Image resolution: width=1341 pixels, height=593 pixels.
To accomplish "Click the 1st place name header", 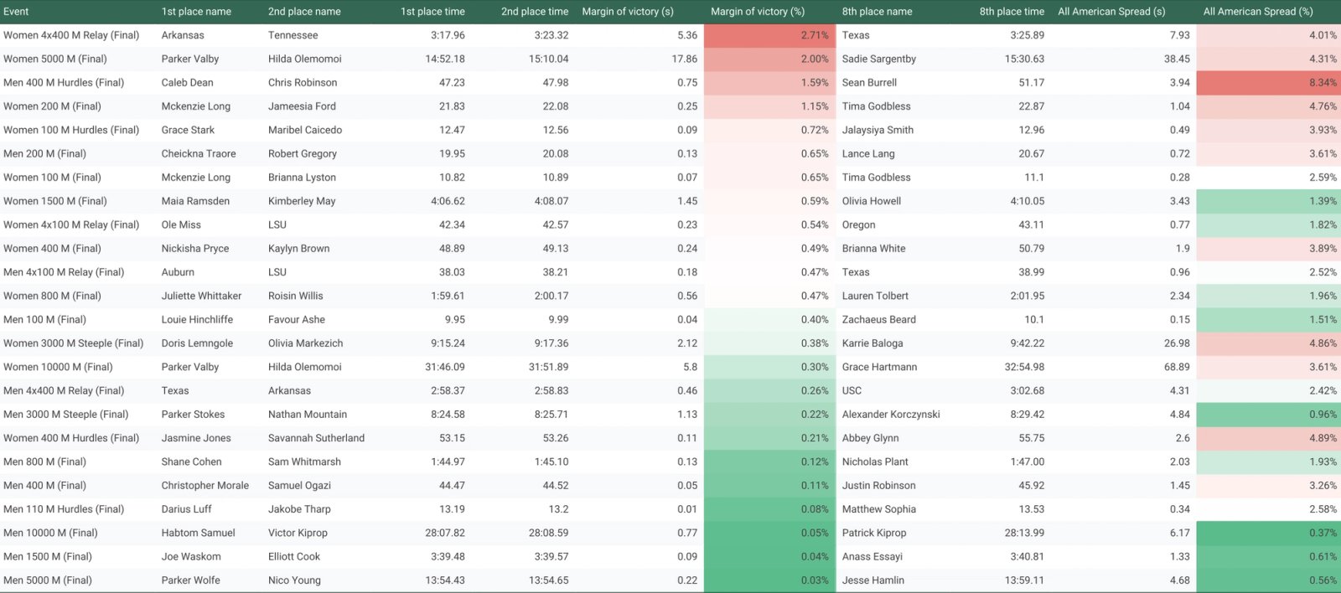I will 196,12.
